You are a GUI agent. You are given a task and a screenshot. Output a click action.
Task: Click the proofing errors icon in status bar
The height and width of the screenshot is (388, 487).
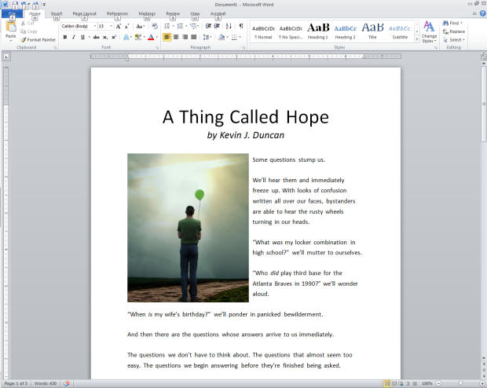point(67,383)
